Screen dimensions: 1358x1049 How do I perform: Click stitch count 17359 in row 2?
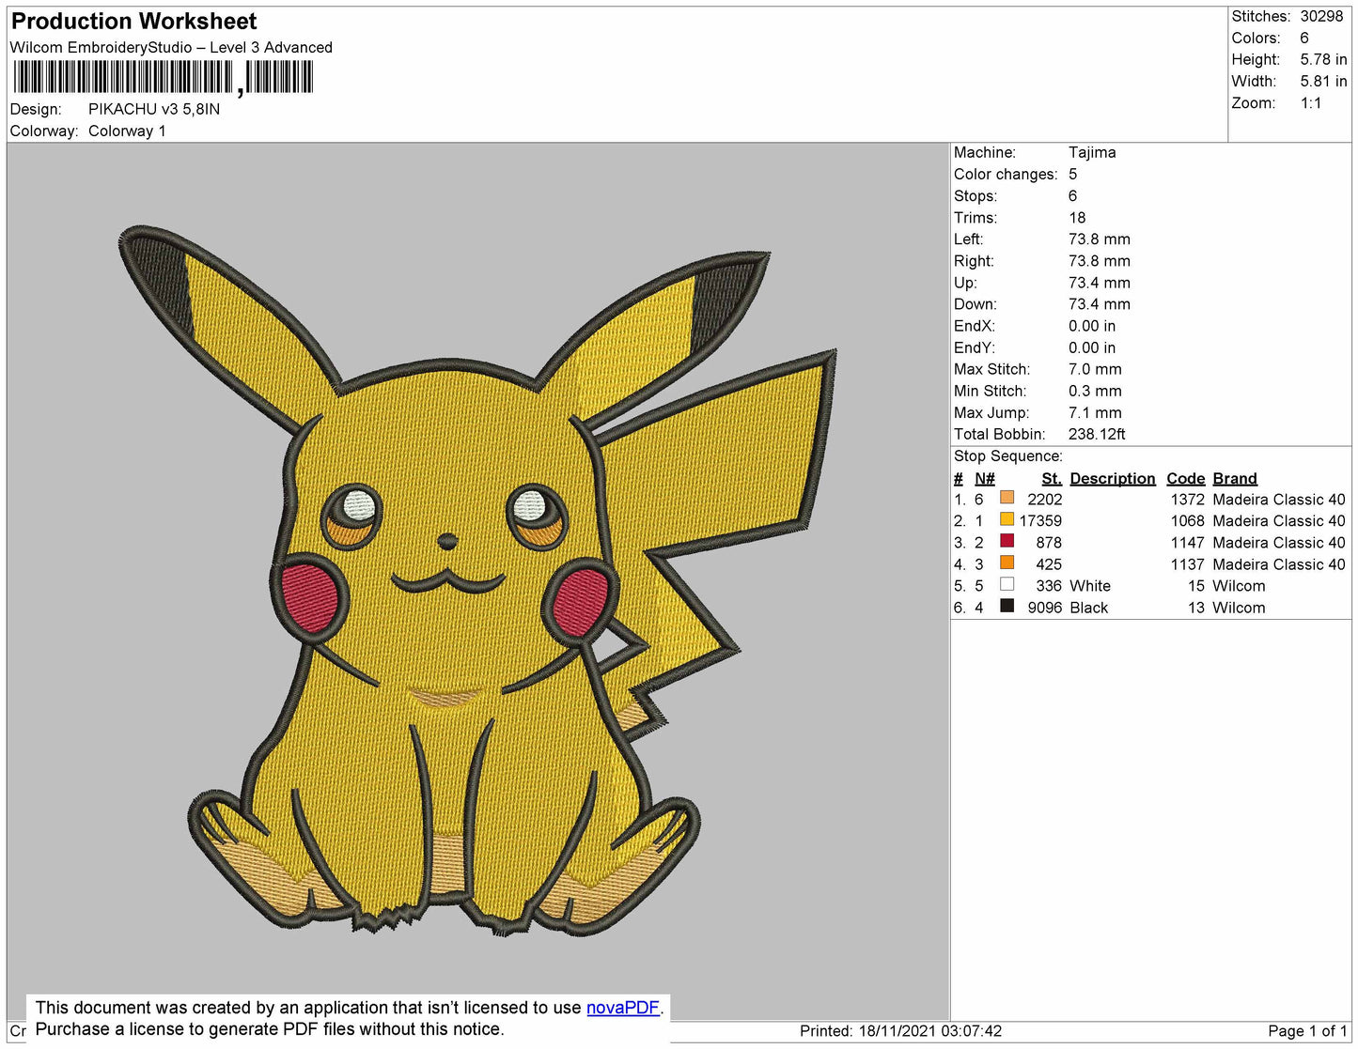point(1040,521)
